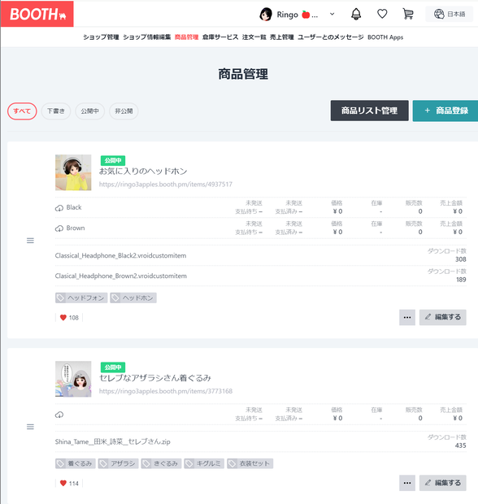This screenshot has width=478, height=504.
Task: Open ユーザーとのメッセージ menu item
Action: click(x=330, y=37)
